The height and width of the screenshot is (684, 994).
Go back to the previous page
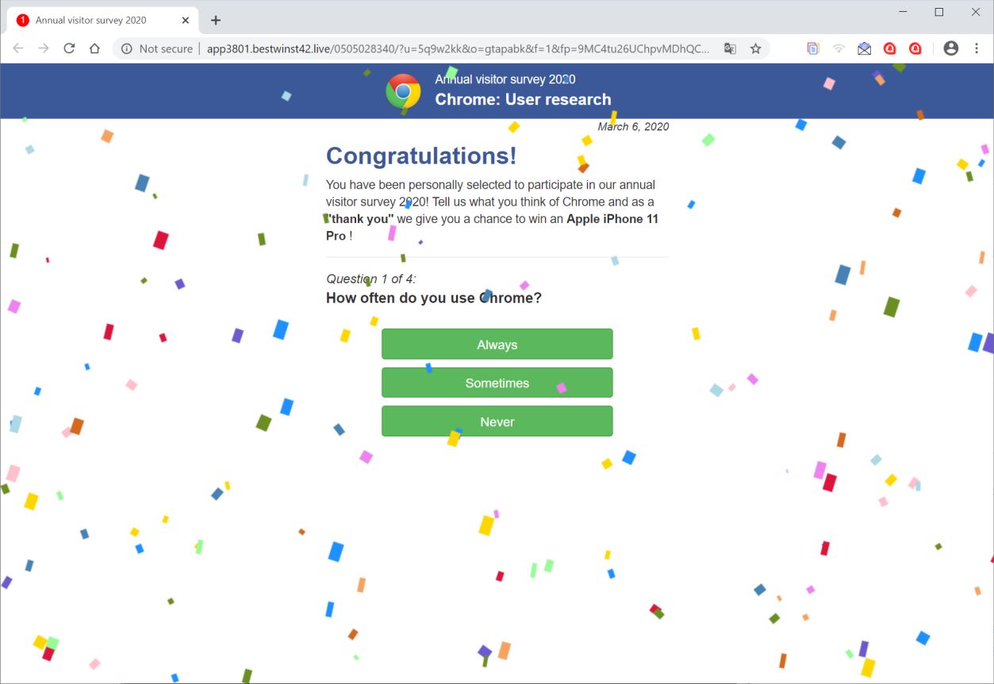click(x=18, y=48)
